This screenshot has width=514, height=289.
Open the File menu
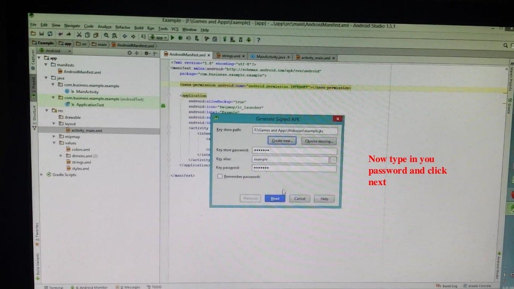click(x=34, y=25)
